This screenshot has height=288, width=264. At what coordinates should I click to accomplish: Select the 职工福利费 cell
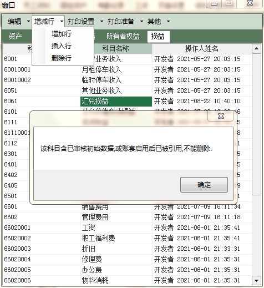pos(116,238)
